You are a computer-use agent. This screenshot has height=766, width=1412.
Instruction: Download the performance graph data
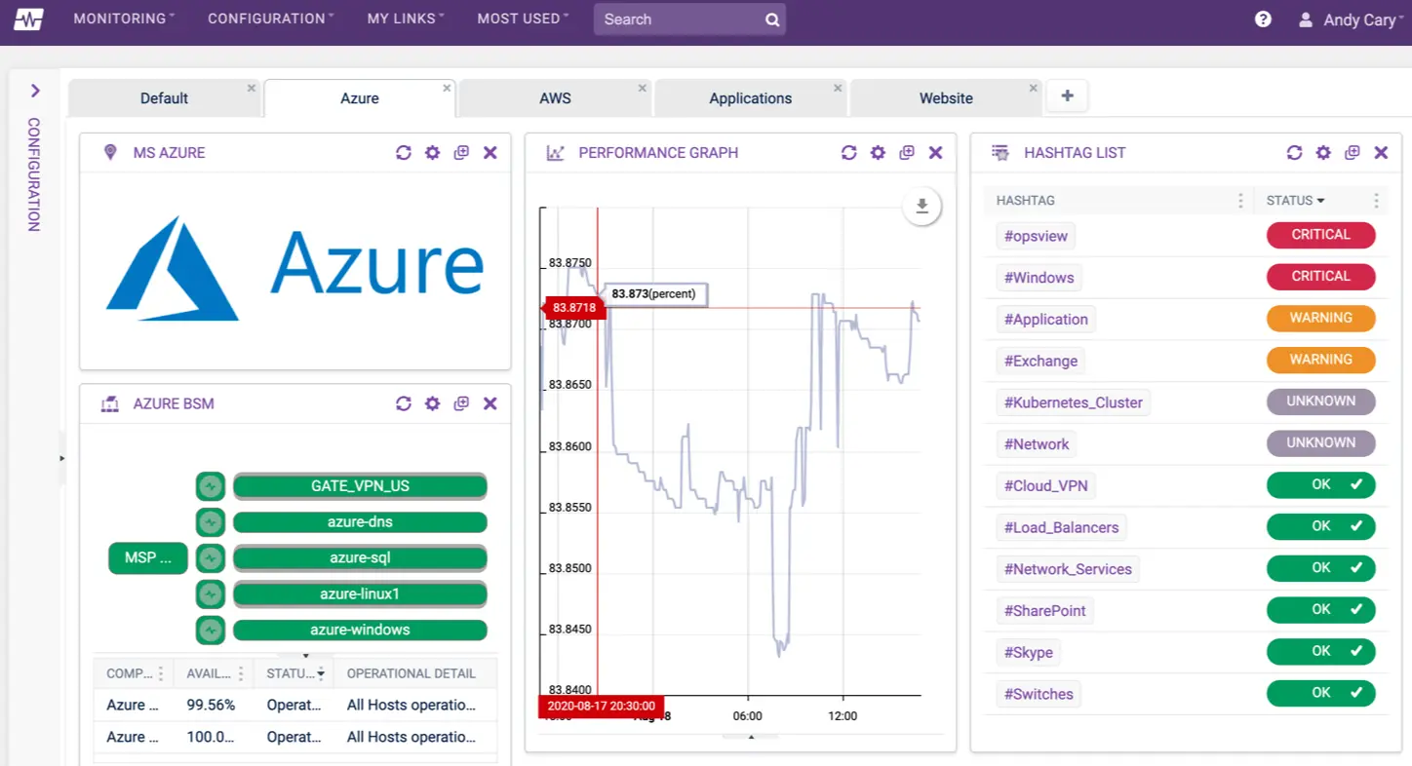click(x=922, y=206)
